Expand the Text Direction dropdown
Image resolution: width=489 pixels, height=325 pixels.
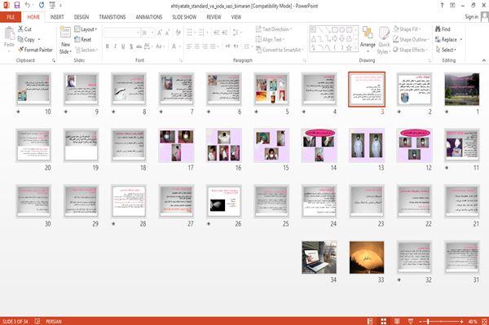(x=274, y=29)
